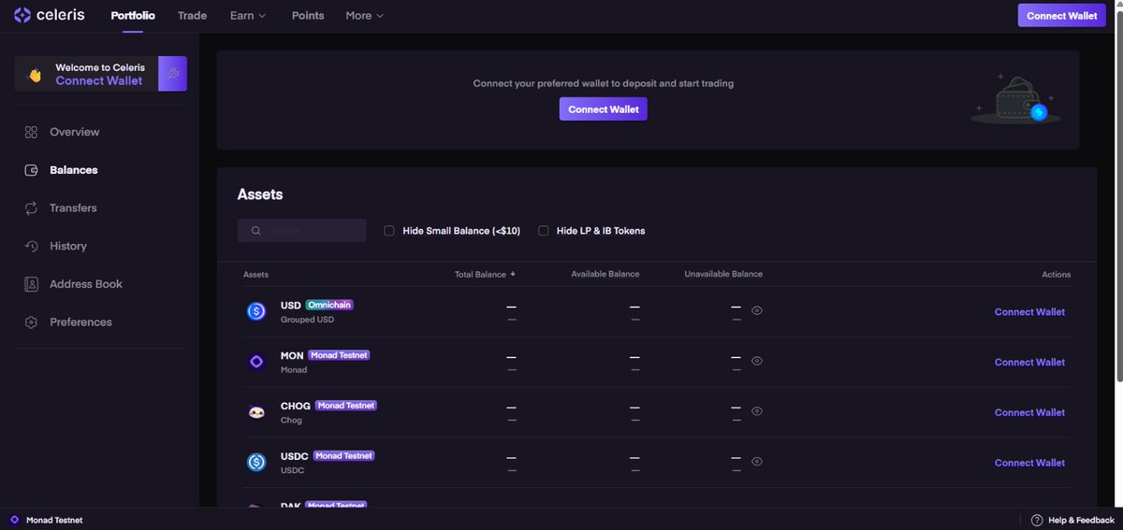Click the Omnichain badge on USD
1123x530 pixels.
coord(329,306)
